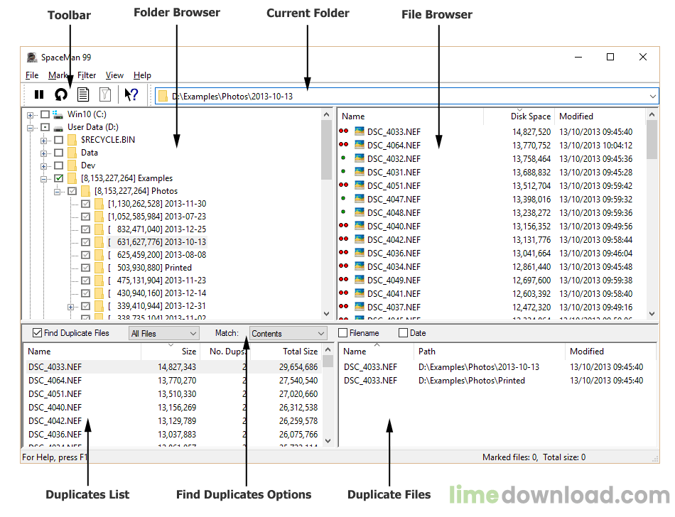Click the red duplicate dots beside DSC_4041.NEF
Viewport: 675px width, 517px height.
click(343, 293)
